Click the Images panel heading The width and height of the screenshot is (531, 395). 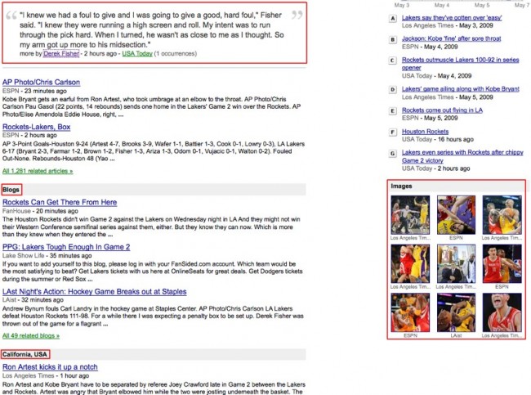tap(401, 186)
